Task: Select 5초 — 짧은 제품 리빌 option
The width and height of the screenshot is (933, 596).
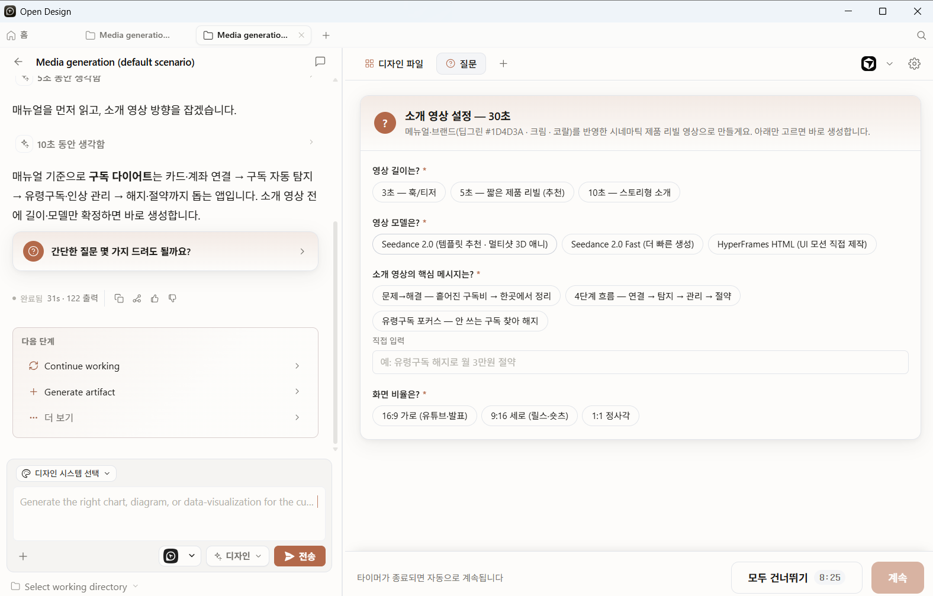Action: click(512, 192)
